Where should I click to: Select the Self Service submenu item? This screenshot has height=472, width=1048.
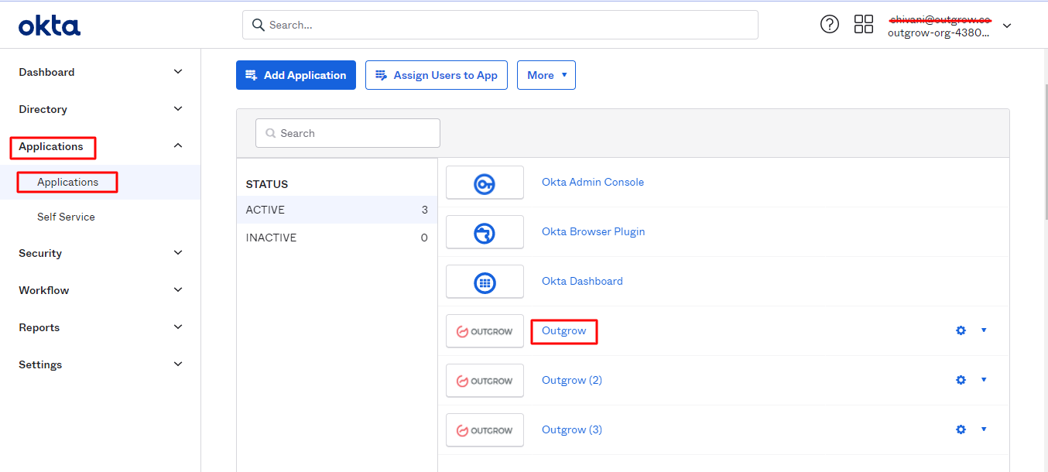pos(66,217)
